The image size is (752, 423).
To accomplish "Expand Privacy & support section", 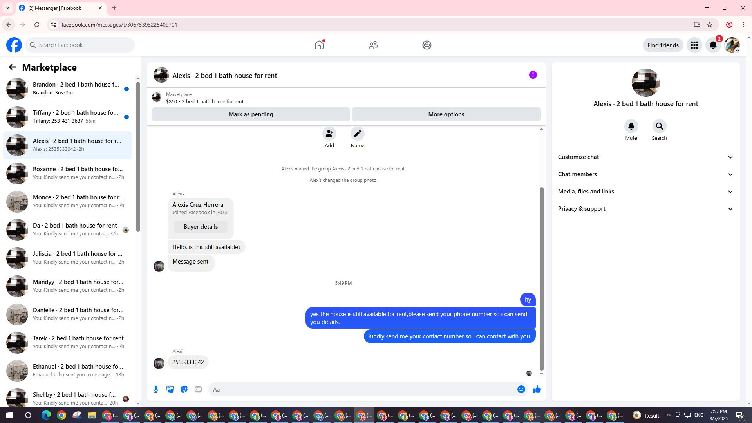I will tap(645, 209).
